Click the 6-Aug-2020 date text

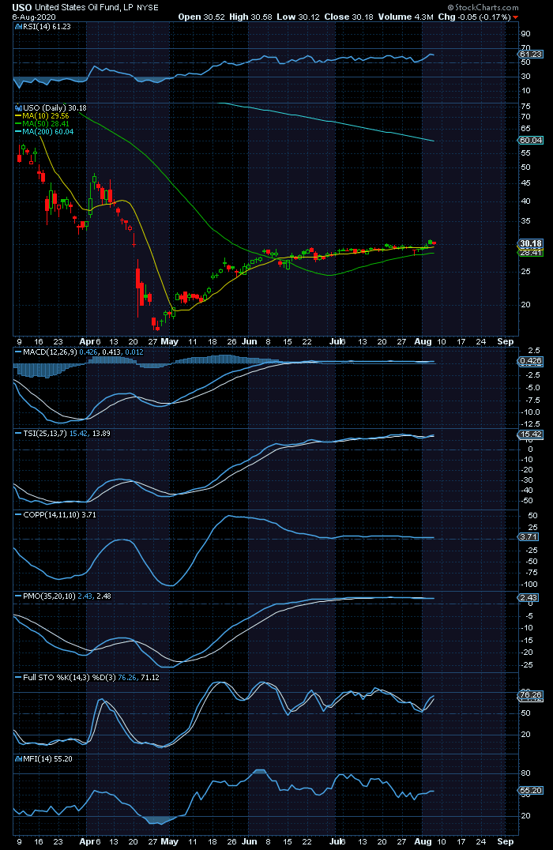pos(34,17)
